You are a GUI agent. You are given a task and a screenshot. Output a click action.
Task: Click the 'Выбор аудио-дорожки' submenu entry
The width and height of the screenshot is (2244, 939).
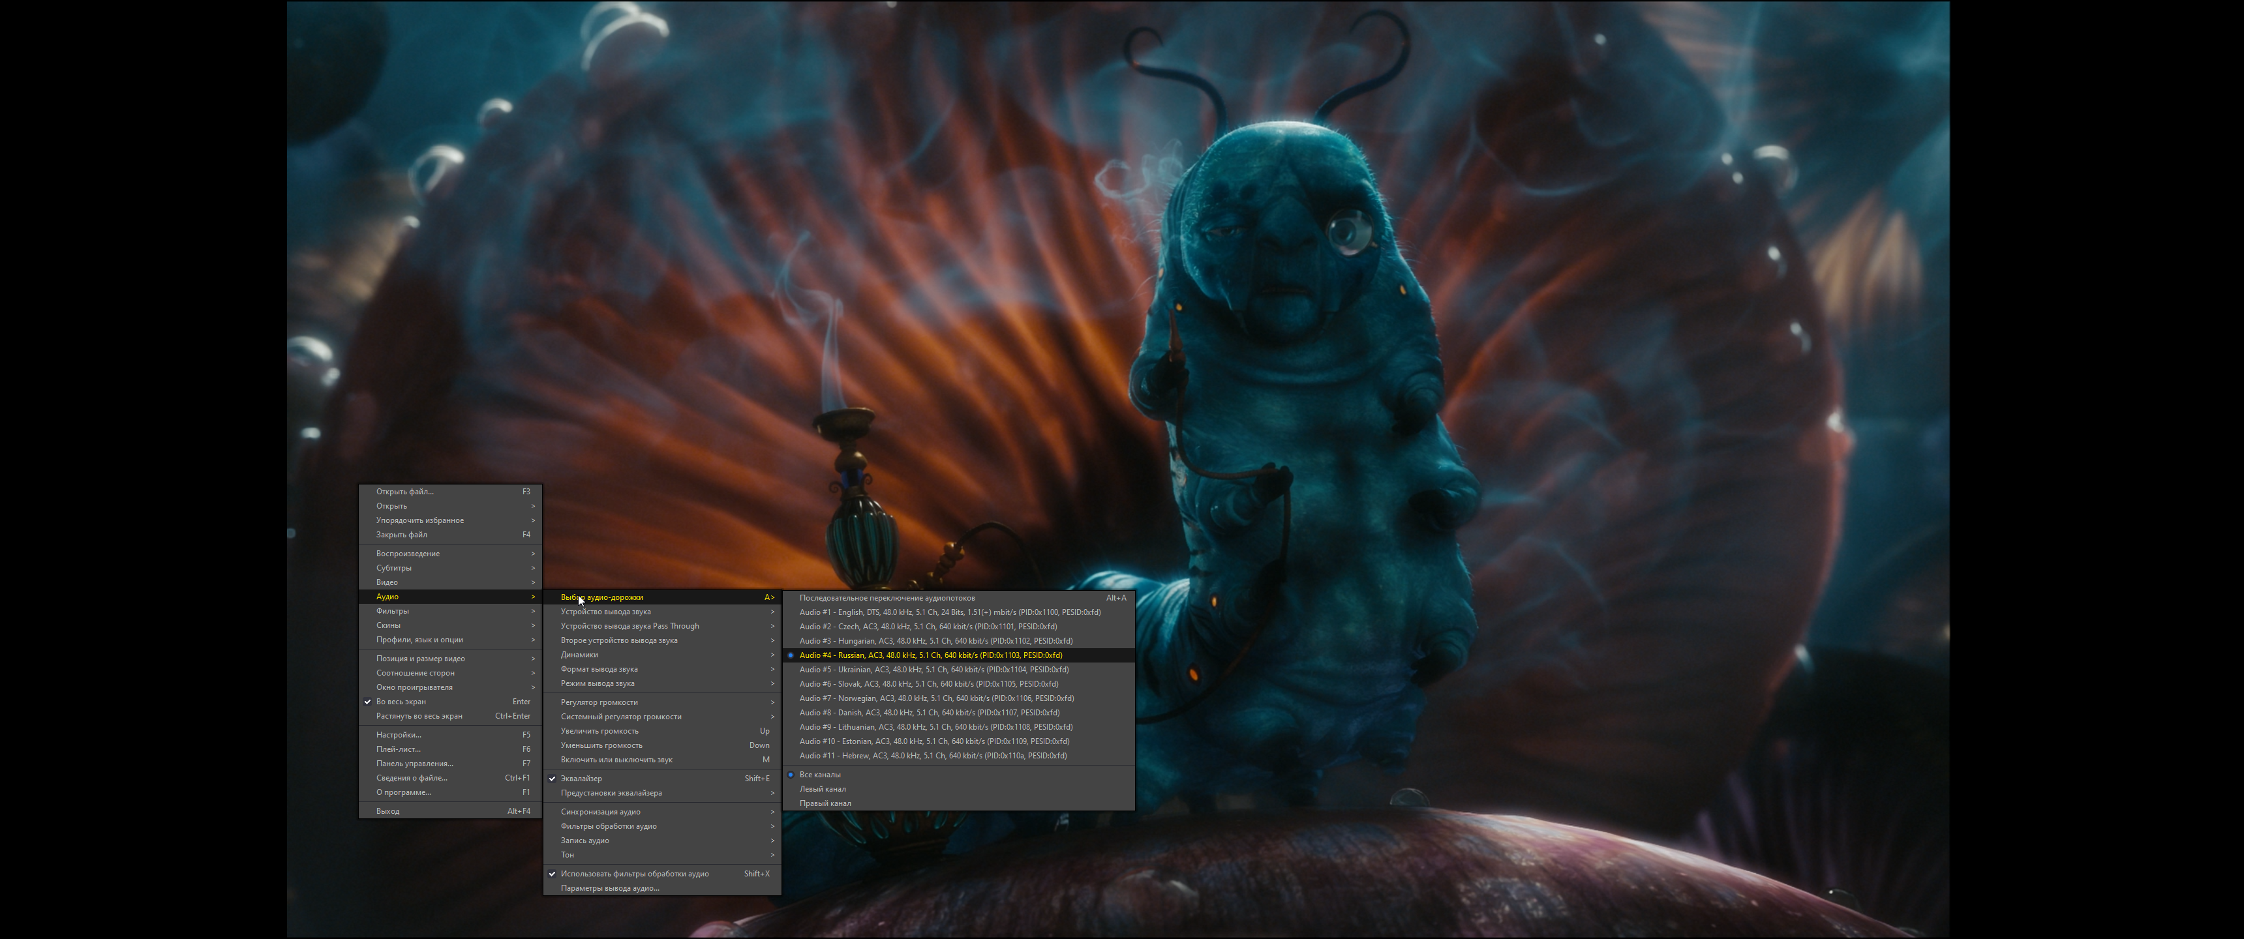[x=662, y=597]
